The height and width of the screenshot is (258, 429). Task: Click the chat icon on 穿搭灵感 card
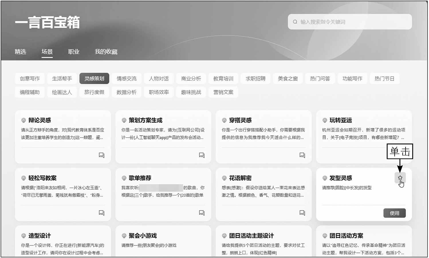tap(302, 155)
